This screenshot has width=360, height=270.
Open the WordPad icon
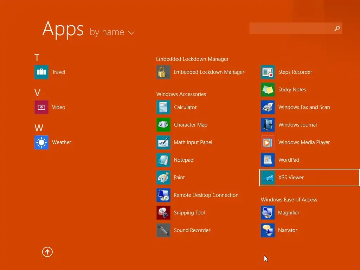[x=268, y=160]
